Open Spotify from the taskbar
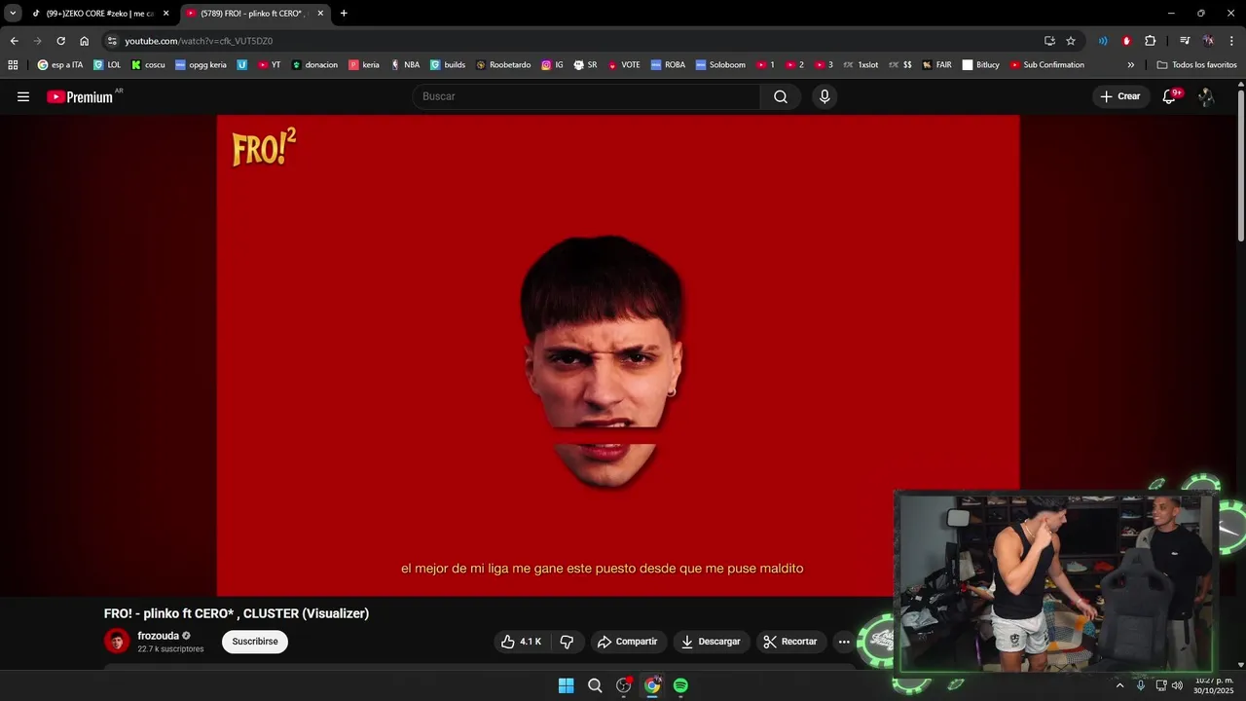Screen dimensions: 1246x701 (x=680, y=685)
